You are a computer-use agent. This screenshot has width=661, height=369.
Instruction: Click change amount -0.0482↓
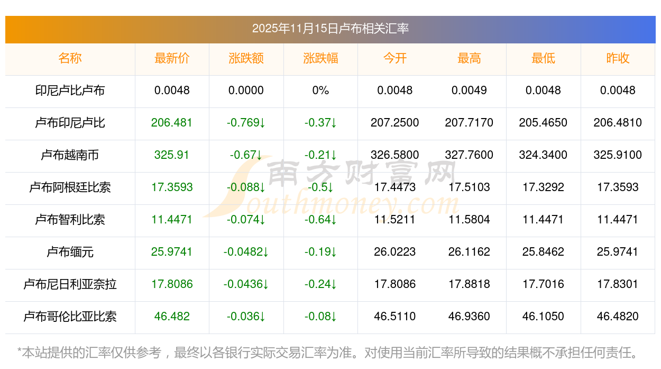coord(246,252)
